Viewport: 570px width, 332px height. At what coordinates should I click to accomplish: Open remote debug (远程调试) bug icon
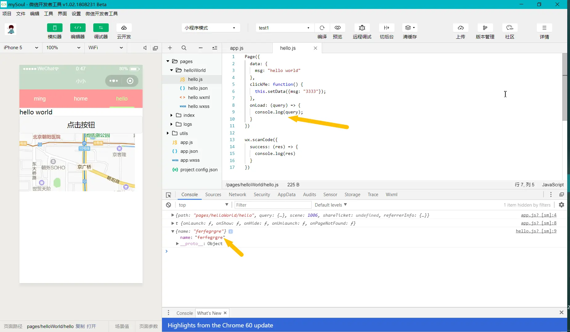pyautogui.click(x=362, y=28)
